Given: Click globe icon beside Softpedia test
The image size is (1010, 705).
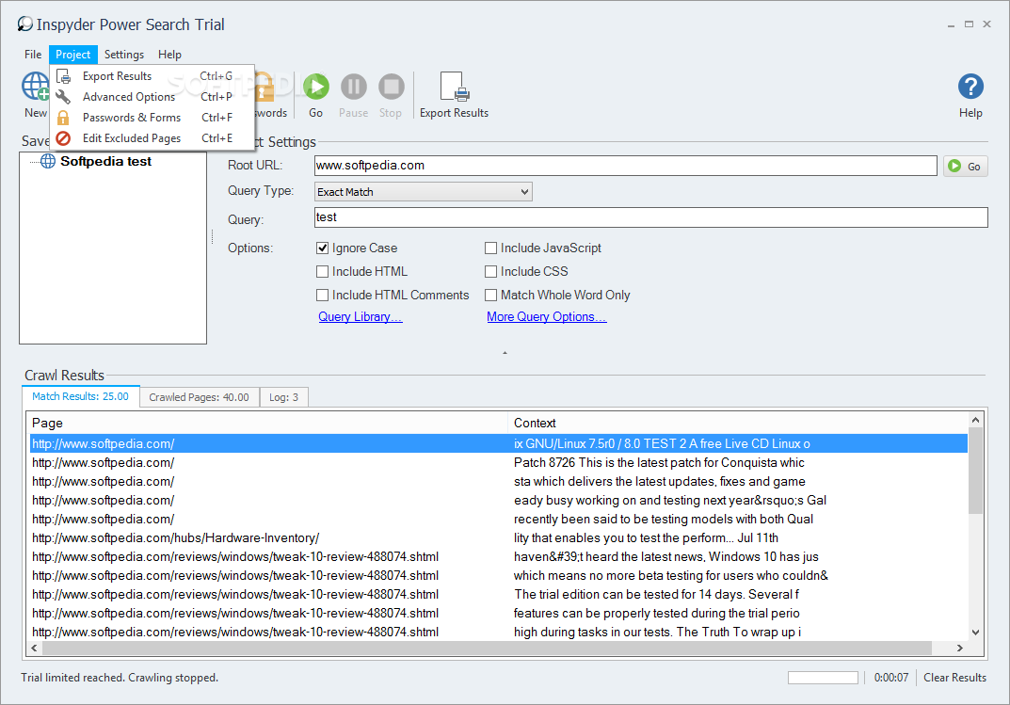Looking at the screenshot, I should tap(48, 161).
